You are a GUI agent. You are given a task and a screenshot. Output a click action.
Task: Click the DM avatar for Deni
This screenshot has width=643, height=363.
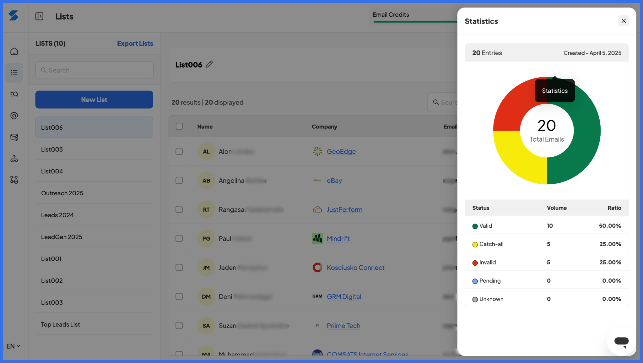point(206,297)
